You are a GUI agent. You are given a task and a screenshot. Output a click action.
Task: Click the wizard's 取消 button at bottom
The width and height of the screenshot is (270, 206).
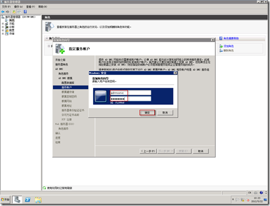tap(201, 151)
